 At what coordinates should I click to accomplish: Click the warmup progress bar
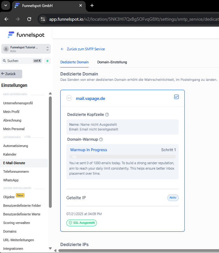(123, 157)
